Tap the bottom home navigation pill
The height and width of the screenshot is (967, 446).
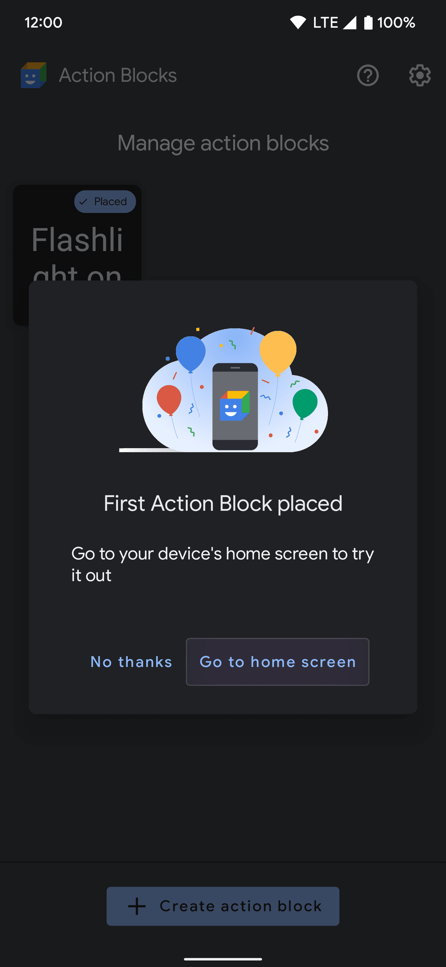(x=223, y=959)
